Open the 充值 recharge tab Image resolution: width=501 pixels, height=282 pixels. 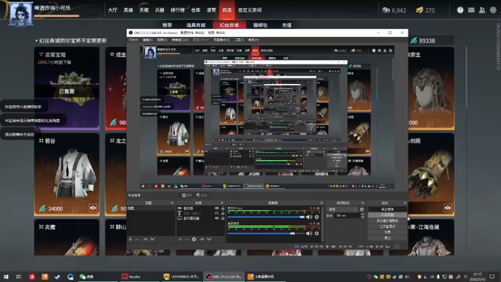(x=287, y=25)
